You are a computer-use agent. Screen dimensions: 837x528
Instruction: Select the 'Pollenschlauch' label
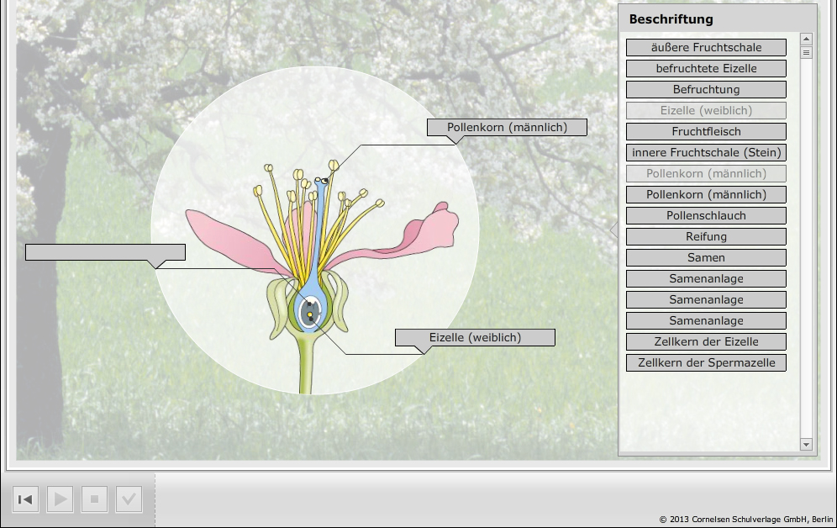706,216
